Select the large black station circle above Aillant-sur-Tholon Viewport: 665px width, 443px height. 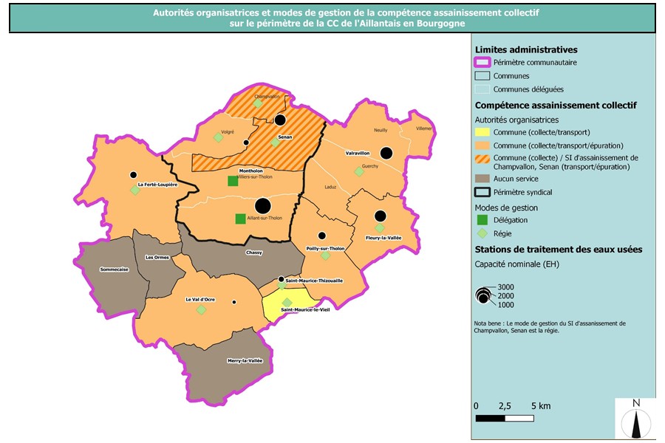point(263,206)
